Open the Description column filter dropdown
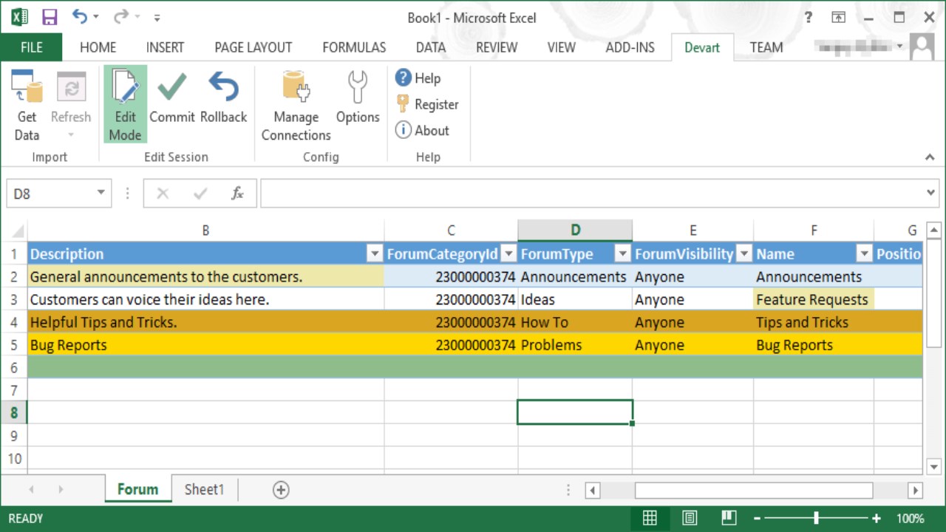 click(375, 254)
